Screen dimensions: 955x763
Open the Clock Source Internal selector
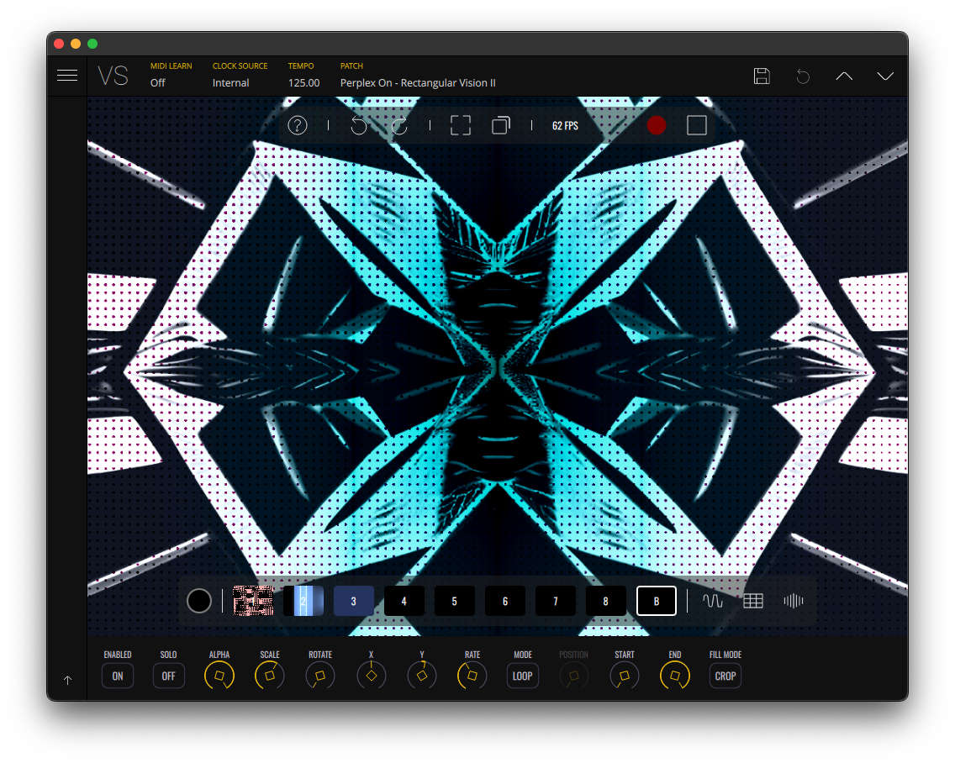(231, 83)
